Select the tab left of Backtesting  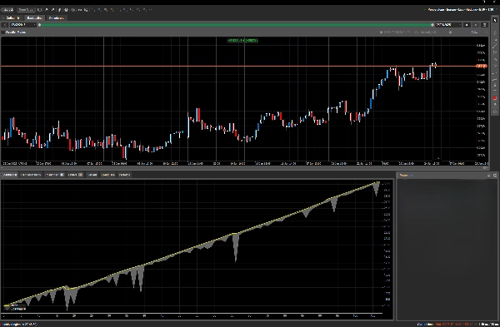[x=12, y=17]
